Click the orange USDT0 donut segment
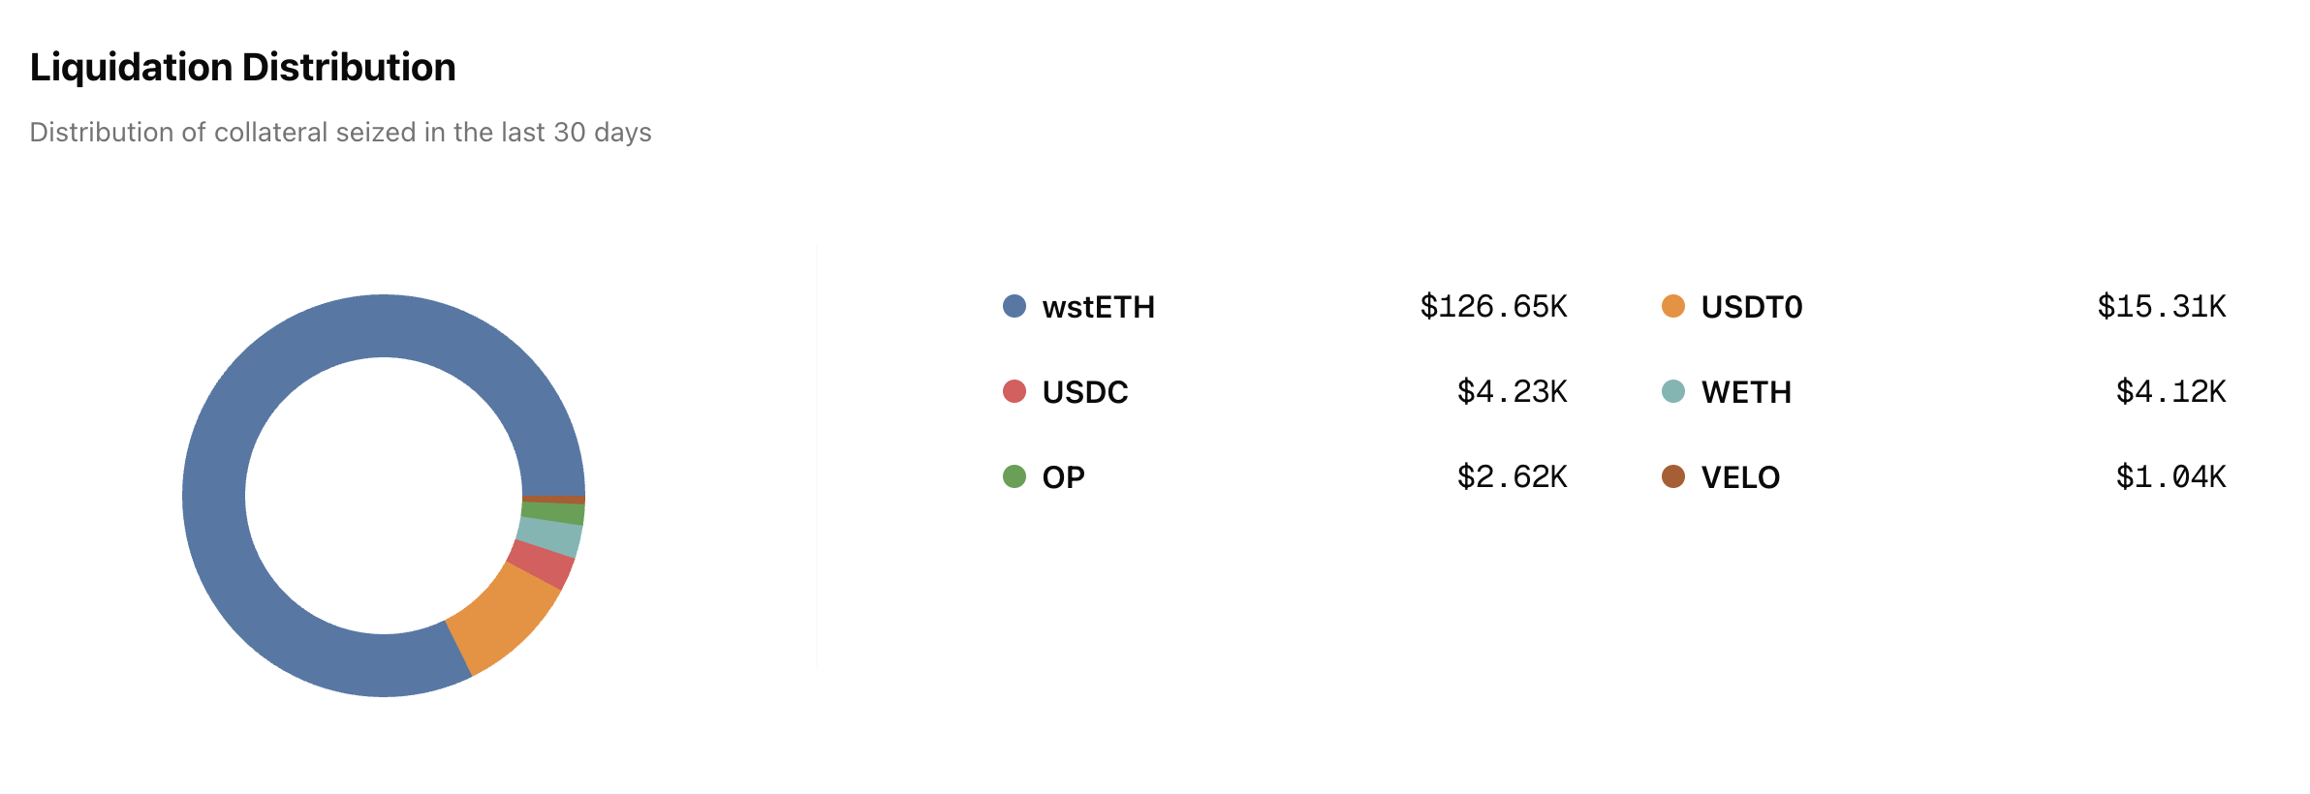This screenshot has height=794, width=2310. coord(504,620)
